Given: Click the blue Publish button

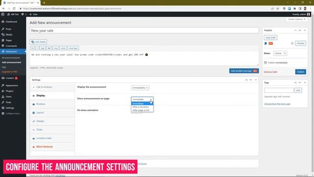Looking at the screenshot, I should click(x=301, y=72).
